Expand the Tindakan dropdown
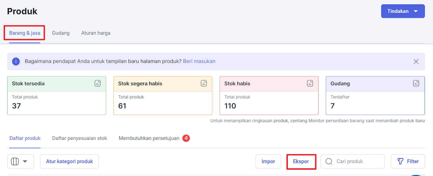This screenshot has height=176, width=433. point(403,11)
